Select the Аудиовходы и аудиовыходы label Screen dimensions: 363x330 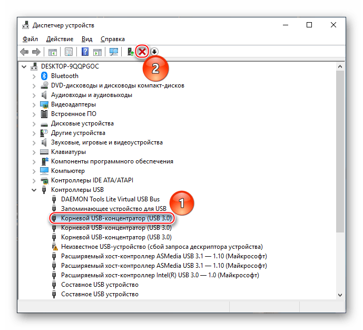pyautogui.click(x=92, y=95)
